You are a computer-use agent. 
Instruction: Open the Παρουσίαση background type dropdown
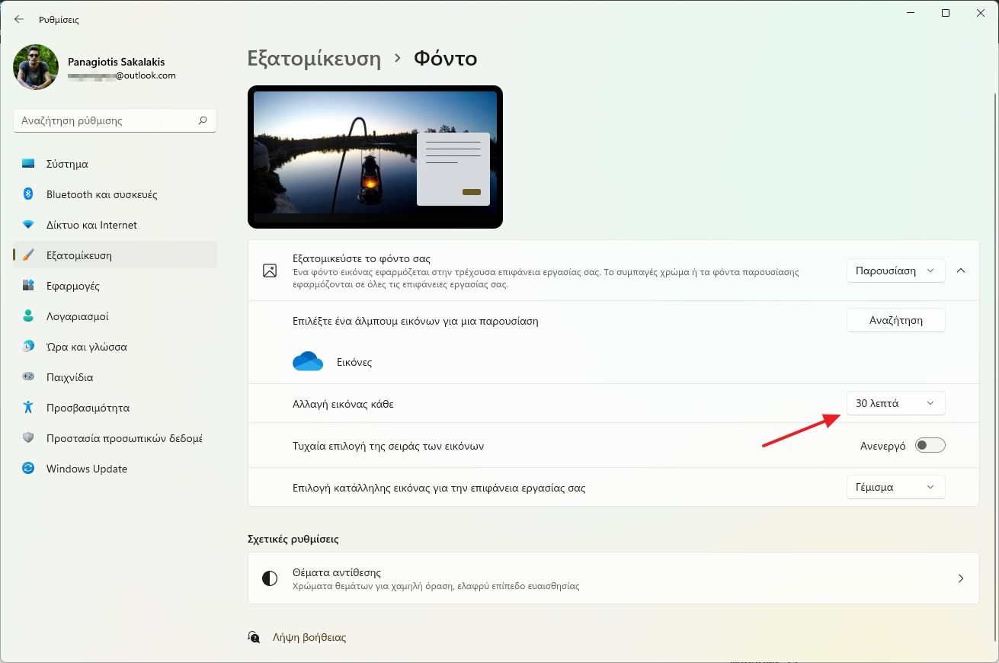pyautogui.click(x=895, y=271)
